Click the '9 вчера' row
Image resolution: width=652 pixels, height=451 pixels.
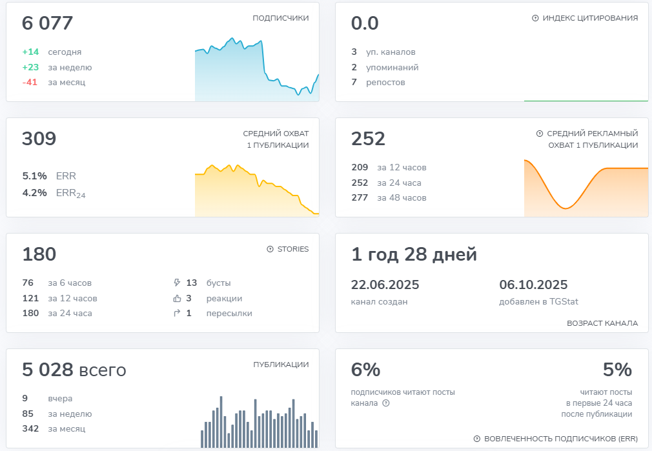click(x=47, y=399)
